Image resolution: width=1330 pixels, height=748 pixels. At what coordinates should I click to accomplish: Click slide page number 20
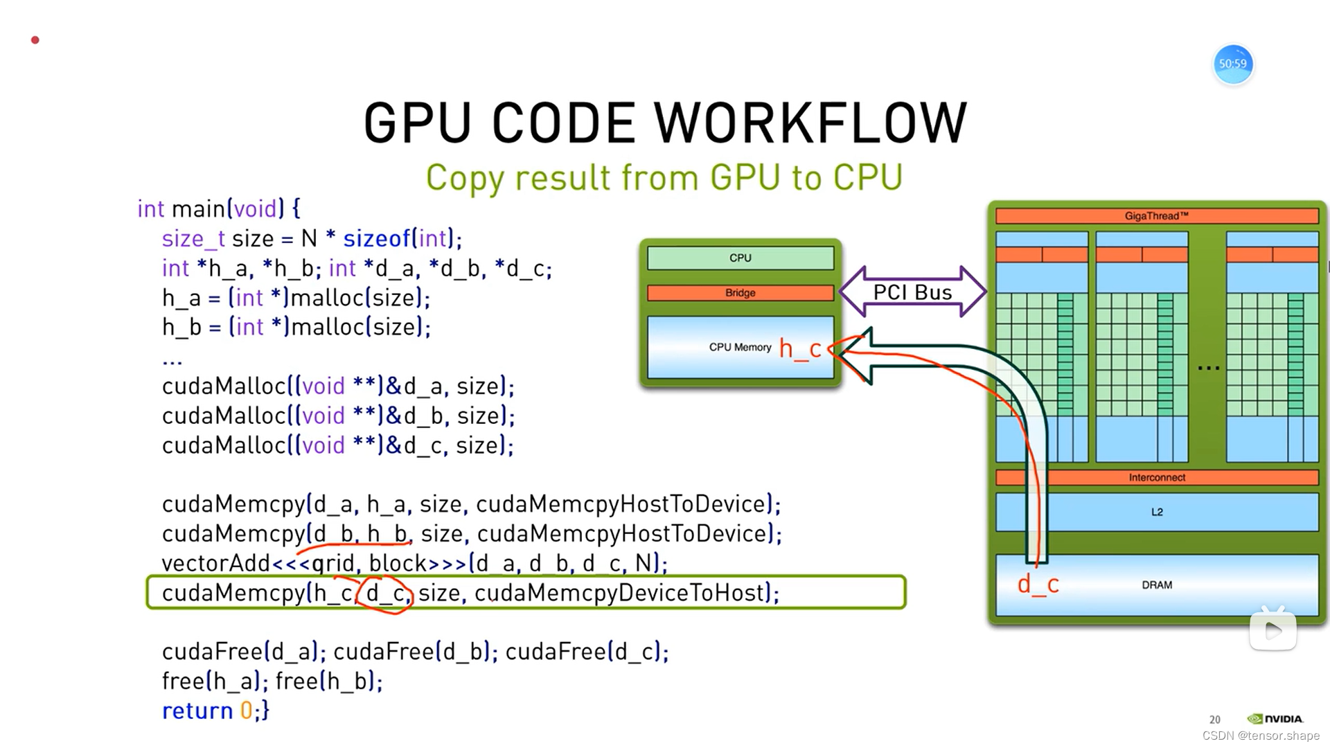1215,720
